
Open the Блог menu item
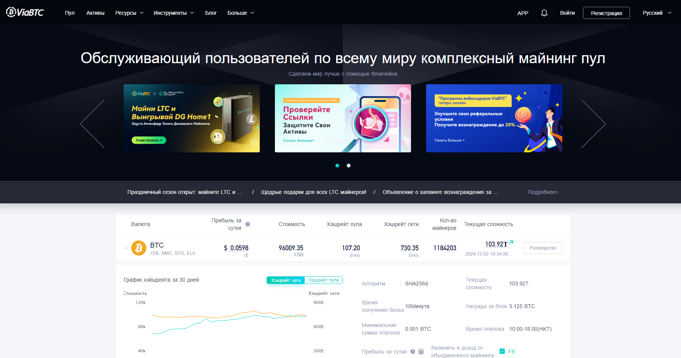coord(211,13)
